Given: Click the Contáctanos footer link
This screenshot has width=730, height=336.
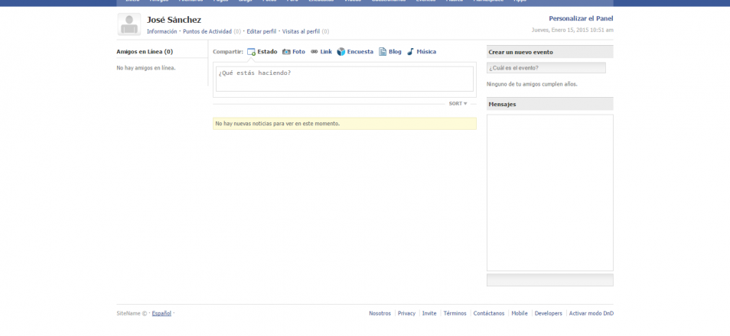Looking at the screenshot, I should click(489, 313).
